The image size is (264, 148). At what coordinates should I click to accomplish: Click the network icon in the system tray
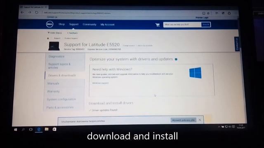pyautogui.click(x=226, y=127)
